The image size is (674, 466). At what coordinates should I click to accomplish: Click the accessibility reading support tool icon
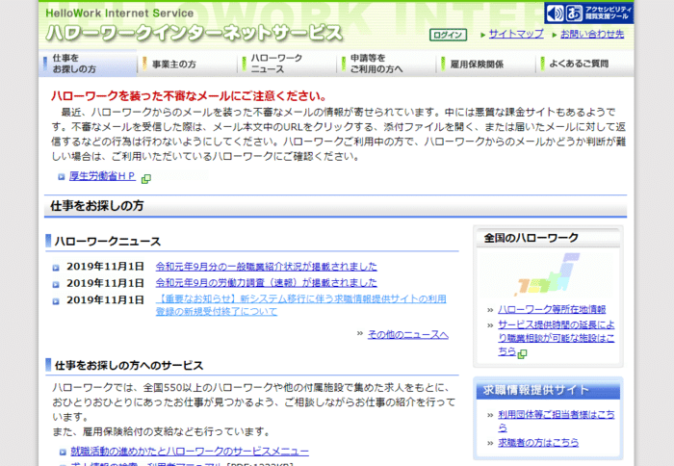pyautogui.click(x=588, y=13)
